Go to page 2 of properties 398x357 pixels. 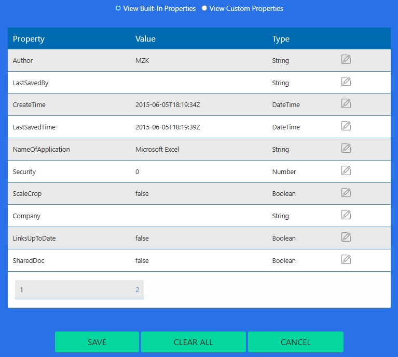click(138, 290)
